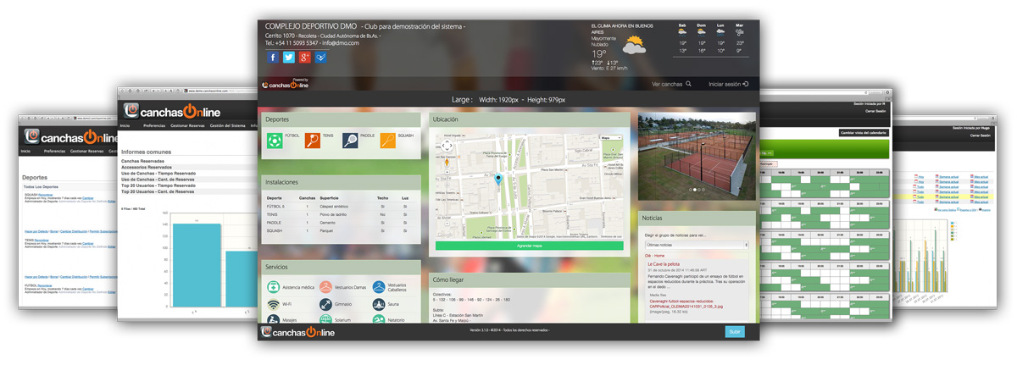Select the Fútbol sport icon
The width and height of the screenshot is (1017, 365).
[275, 141]
